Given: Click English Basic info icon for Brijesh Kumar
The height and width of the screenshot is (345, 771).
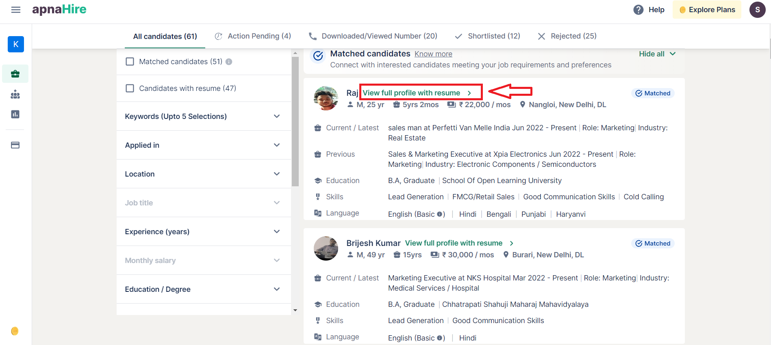Looking at the screenshot, I should (x=439, y=338).
